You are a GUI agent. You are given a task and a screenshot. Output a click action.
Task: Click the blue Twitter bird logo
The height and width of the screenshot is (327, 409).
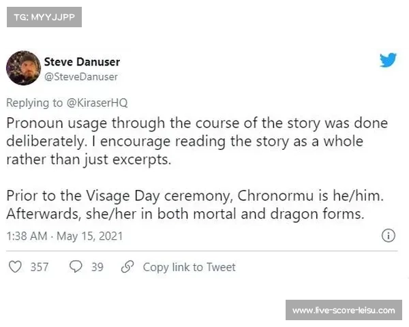coord(388,60)
